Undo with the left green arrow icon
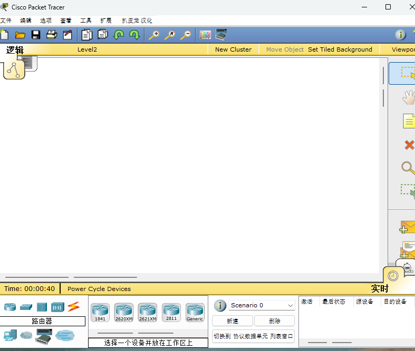Screen dimensions: 415x351 (119, 35)
